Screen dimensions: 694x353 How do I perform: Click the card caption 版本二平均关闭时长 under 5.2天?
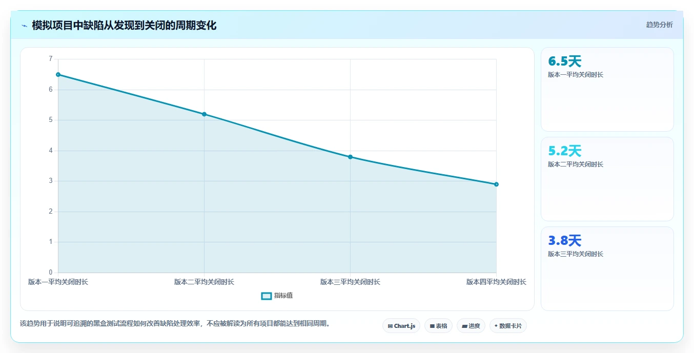[576, 164]
